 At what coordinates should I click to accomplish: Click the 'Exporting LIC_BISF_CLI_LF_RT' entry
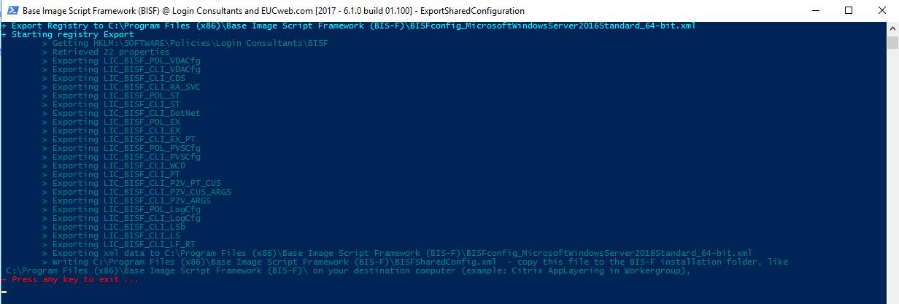[119, 244]
